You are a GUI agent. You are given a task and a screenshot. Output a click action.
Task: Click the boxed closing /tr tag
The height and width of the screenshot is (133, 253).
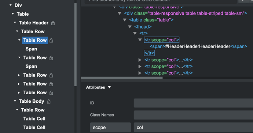(149, 53)
